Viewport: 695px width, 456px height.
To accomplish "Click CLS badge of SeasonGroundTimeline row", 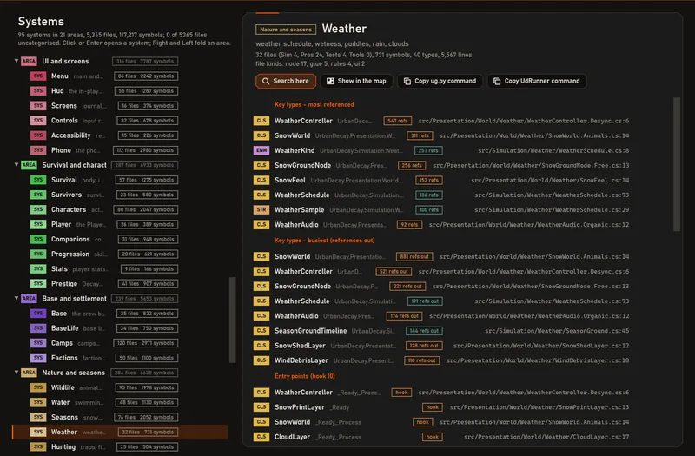I will coord(261,331).
